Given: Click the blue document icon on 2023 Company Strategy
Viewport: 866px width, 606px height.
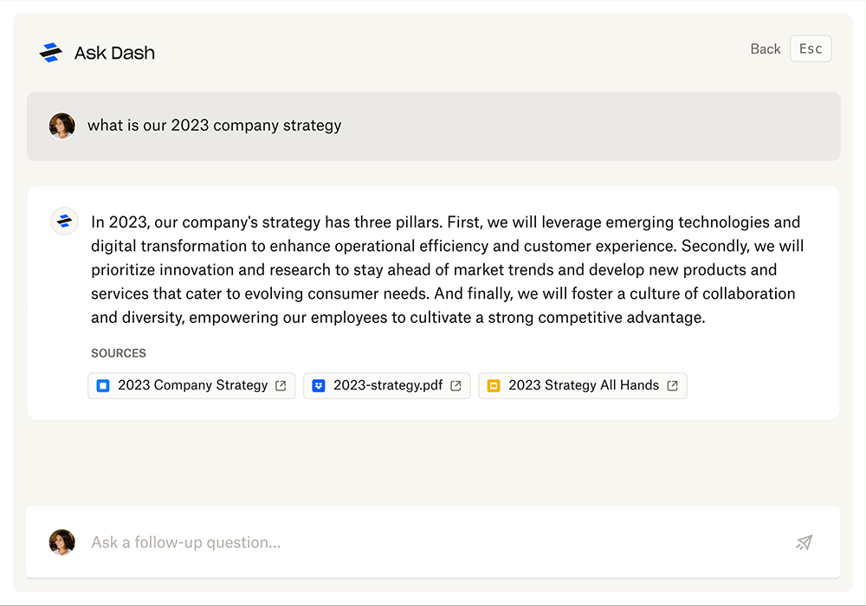Looking at the screenshot, I should tap(103, 386).
